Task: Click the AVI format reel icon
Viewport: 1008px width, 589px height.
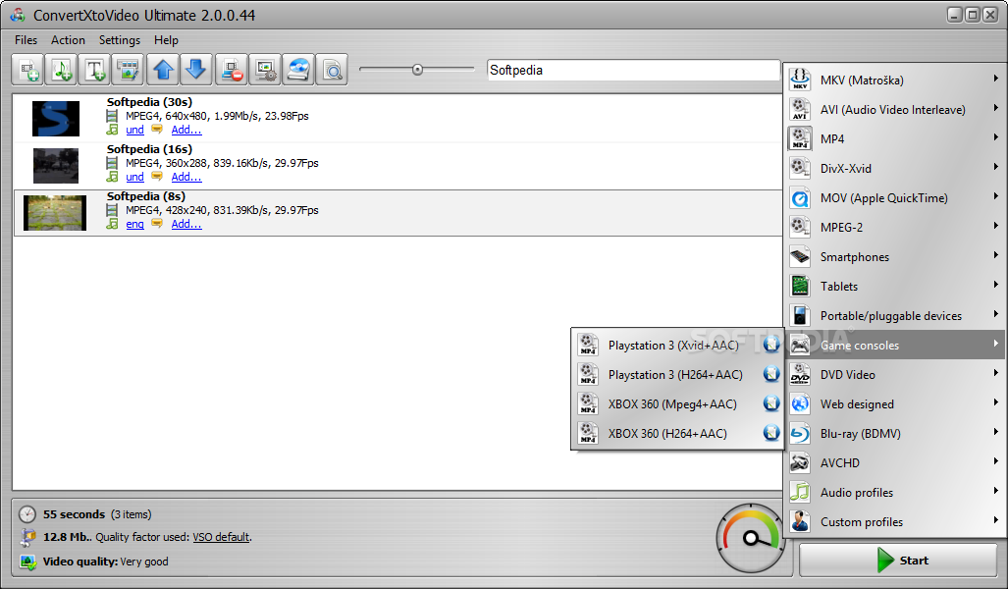Action: [x=800, y=109]
